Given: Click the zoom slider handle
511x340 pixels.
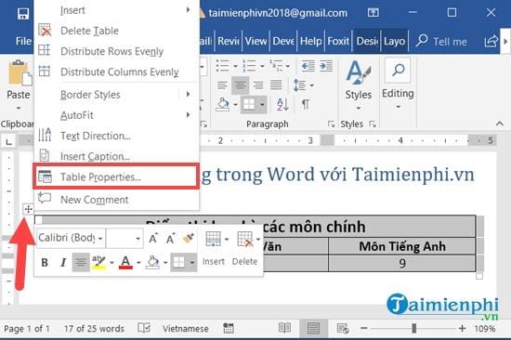Looking at the screenshot, I should coord(413,328).
